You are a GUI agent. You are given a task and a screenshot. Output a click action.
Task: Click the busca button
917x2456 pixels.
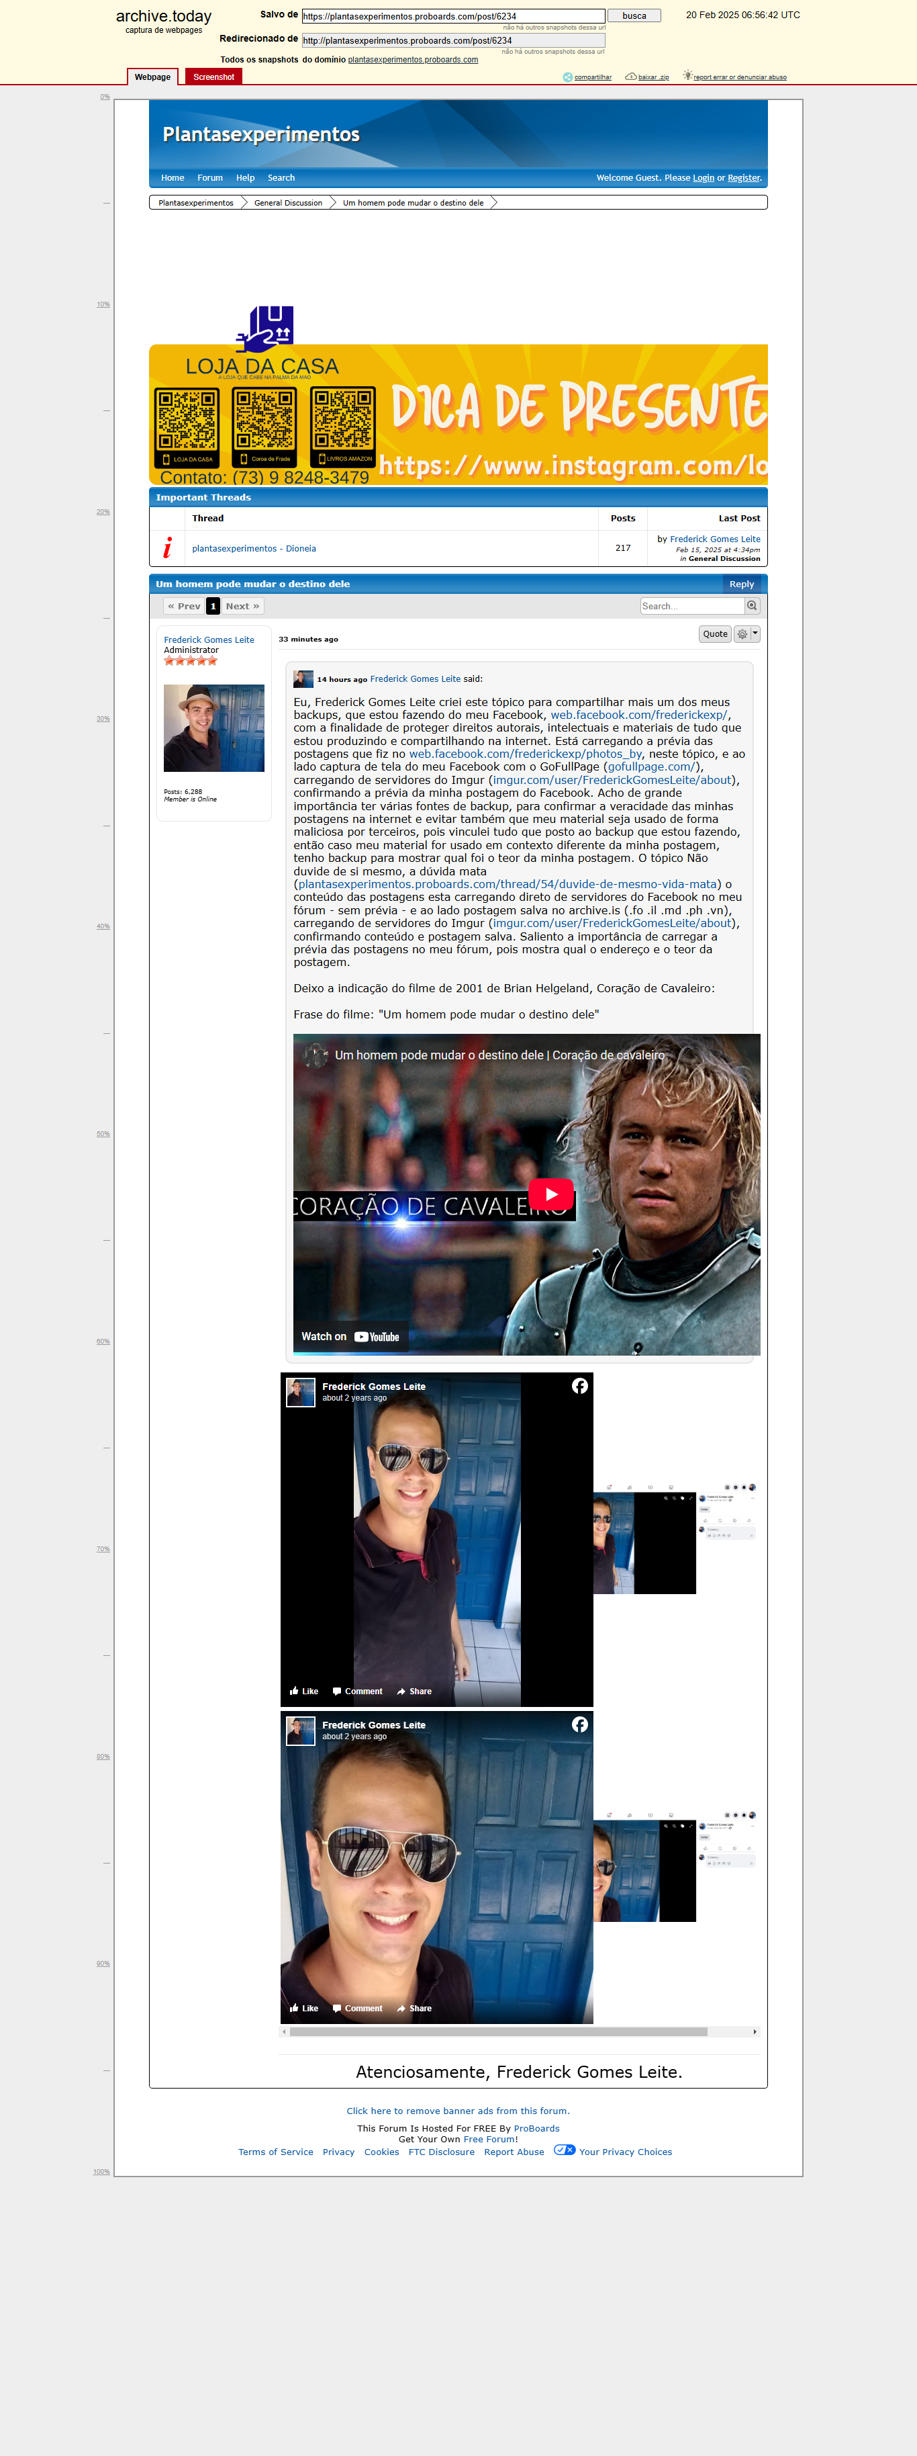pyautogui.click(x=634, y=16)
